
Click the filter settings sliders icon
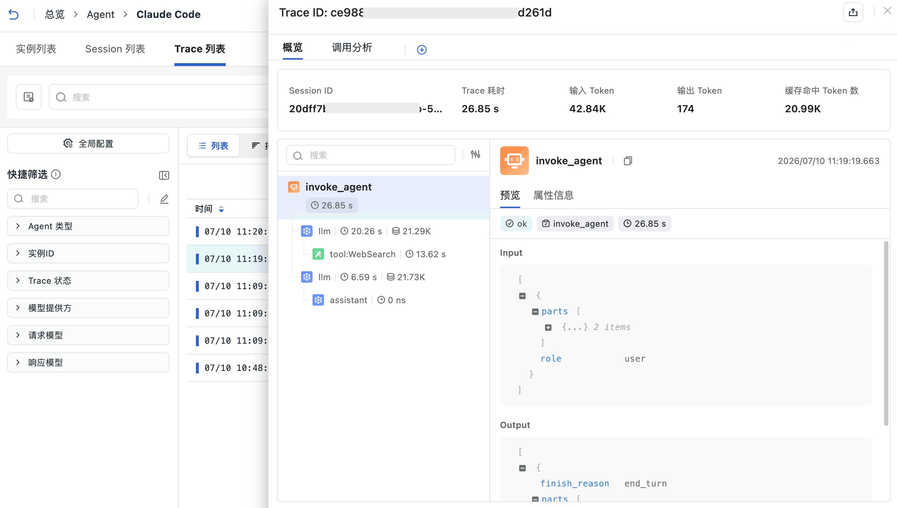[475, 154]
